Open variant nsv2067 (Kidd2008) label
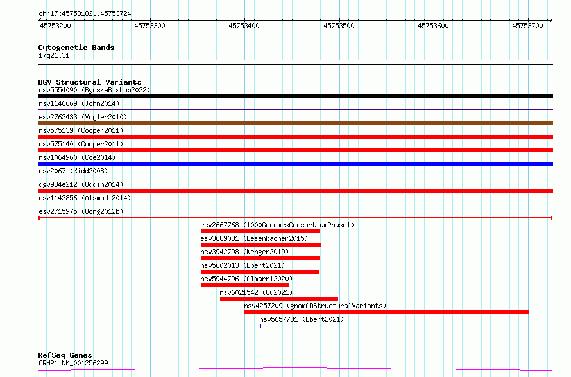Viewport: 571px width, 377px height. tap(73, 171)
